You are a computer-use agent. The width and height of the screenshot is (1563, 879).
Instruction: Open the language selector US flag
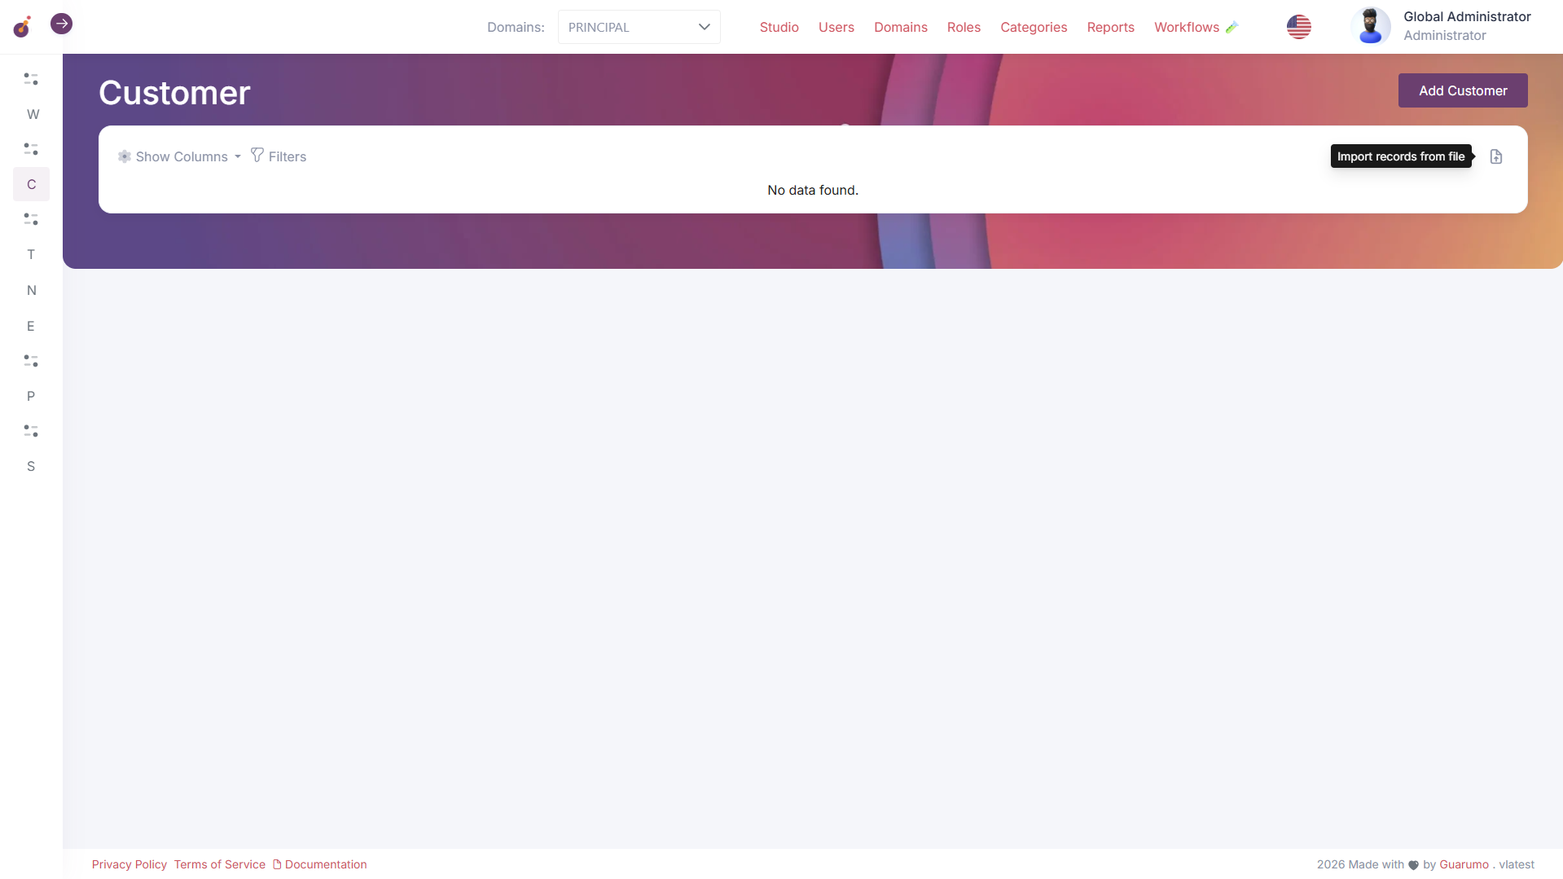tap(1298, 27)
